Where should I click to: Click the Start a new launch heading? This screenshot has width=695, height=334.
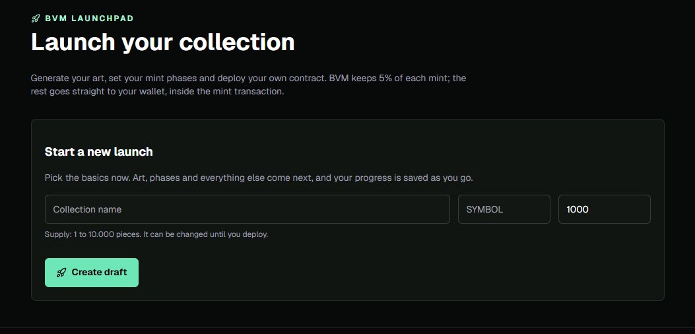coord(99,152)
